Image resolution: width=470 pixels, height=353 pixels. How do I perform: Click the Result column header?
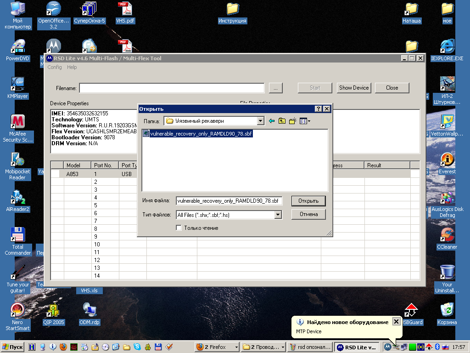[387, 165]
